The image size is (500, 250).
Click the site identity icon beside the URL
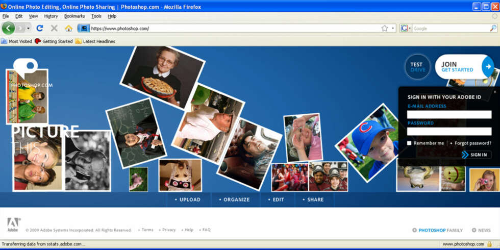[84, 29]
